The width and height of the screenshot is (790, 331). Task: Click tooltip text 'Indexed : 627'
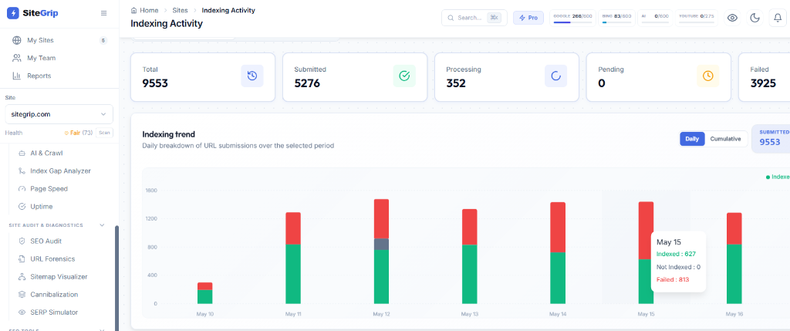(x=676, y=254)
